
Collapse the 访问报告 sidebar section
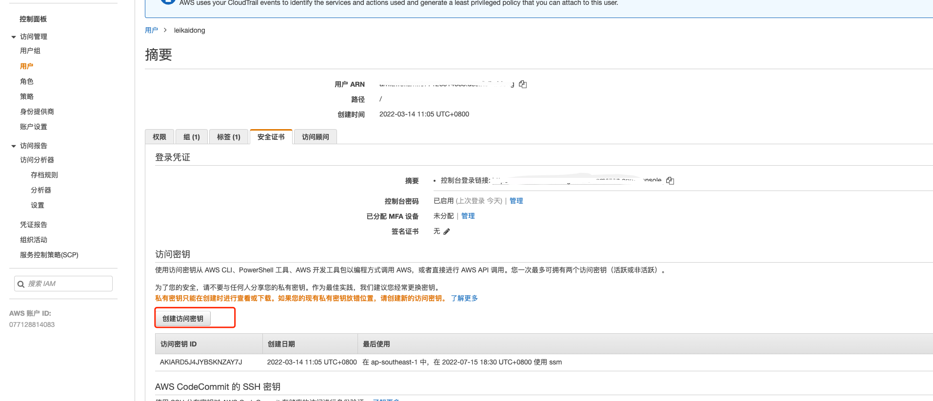(14, 146)
